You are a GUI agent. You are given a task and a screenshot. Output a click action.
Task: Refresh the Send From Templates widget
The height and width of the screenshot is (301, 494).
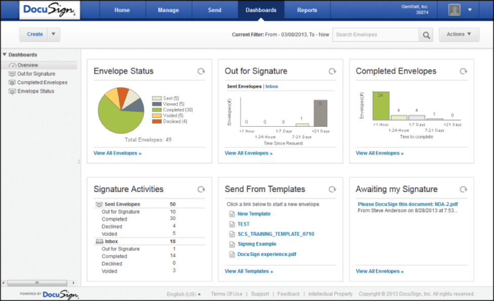click(x=332, y=190)
